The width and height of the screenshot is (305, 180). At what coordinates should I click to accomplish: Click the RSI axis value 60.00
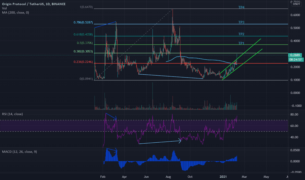pos(294,126)
